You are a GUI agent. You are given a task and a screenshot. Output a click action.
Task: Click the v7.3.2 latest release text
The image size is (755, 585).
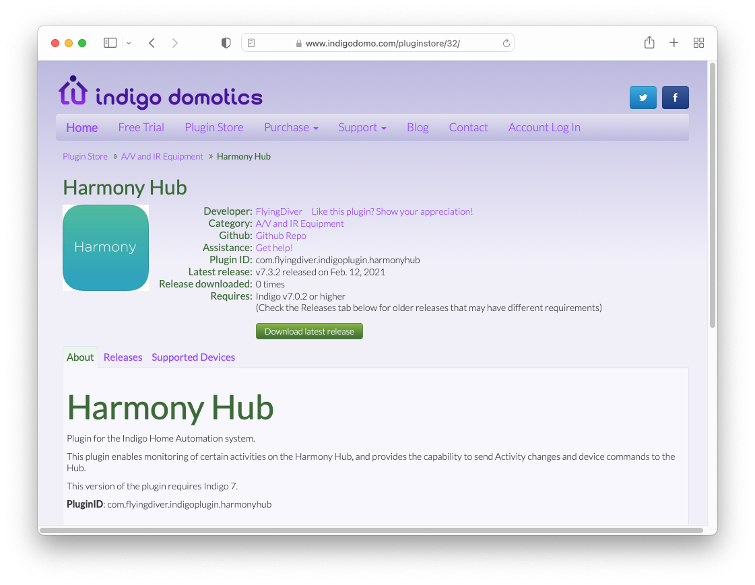point(320,272)
